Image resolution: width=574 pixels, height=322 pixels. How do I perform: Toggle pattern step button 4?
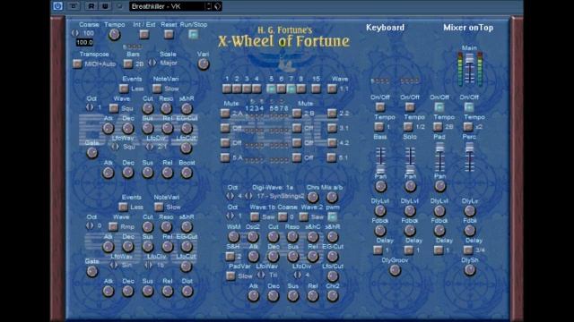pyautogui.click(x=257, y=89)
